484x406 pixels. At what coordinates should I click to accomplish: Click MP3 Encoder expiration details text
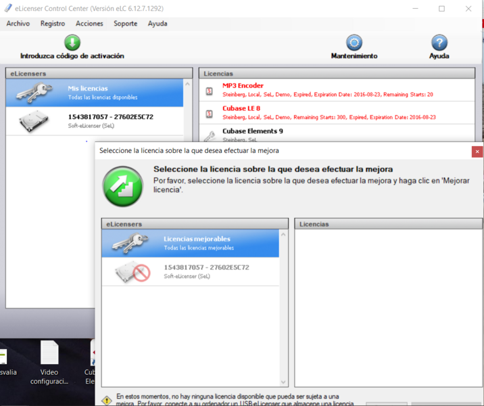(327, 95)
